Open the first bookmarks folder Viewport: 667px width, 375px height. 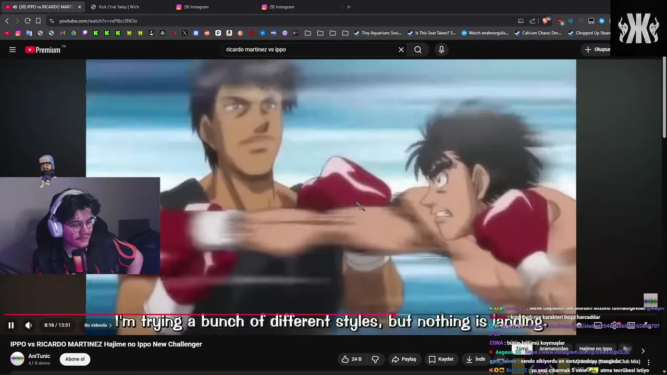(308, 33)
